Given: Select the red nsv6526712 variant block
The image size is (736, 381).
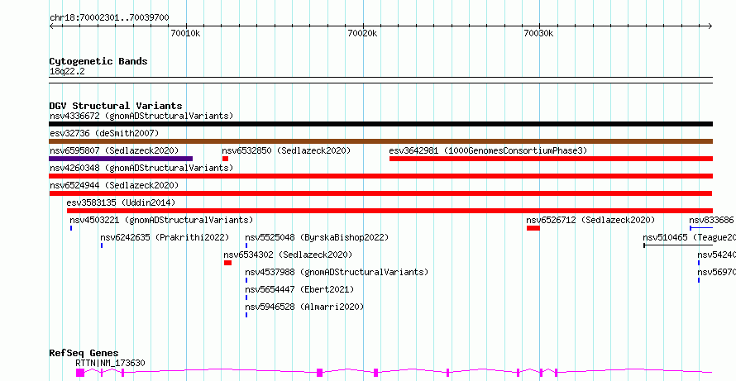Looking at the screenshot, I should pos(533,228).
